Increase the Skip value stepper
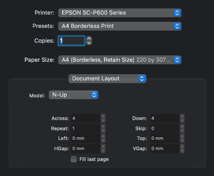 tap(182, 126)
